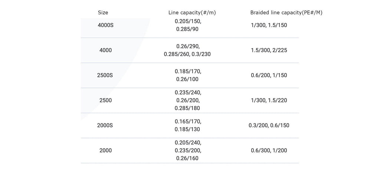Select the 2000 size cell
This screenshot has width=380, height=184.
click(x=105, y=151)
